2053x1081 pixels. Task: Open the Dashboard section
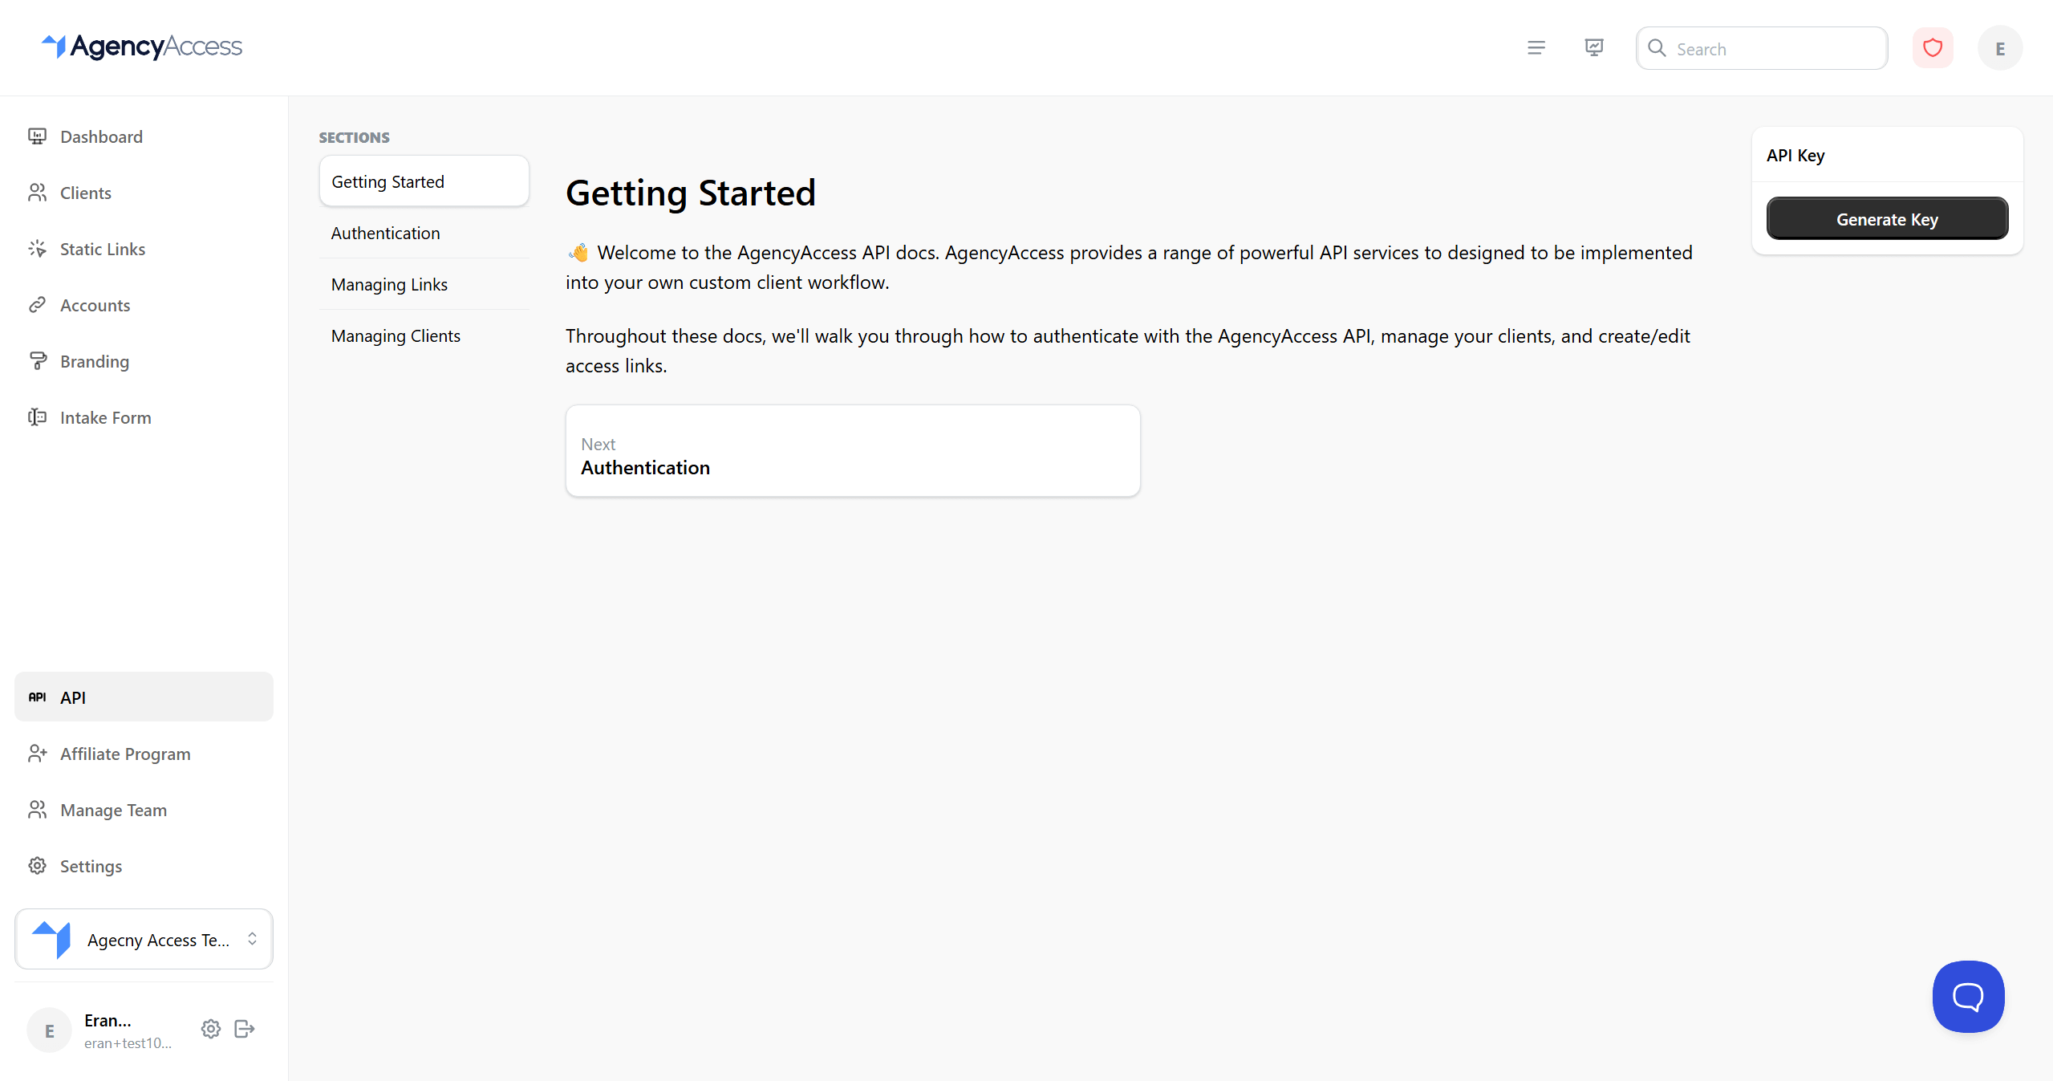click(101, 136)
